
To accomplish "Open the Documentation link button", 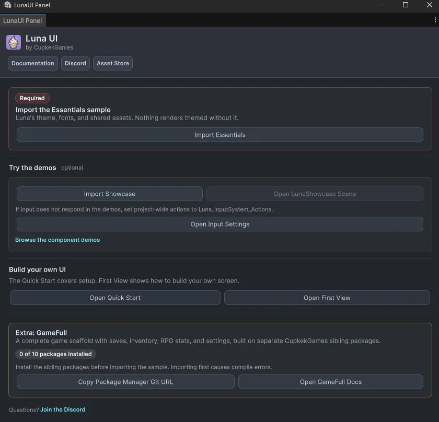I will [33, 63].
